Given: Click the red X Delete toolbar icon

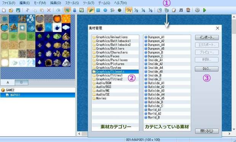Looking at the screenshot, I should coord(49,10).
